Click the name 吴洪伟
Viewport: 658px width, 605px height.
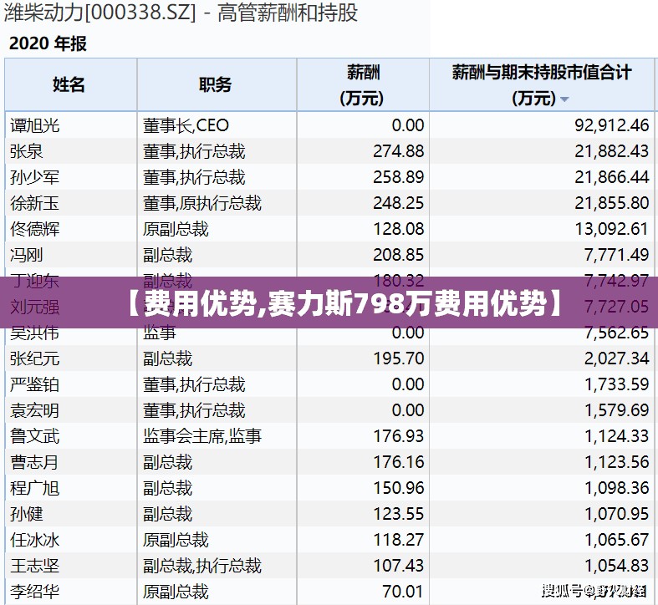[35, 333]
